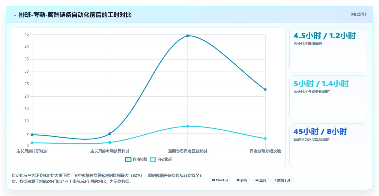The width and height of the screenshot is (379, 196).
Task: Select the 表格 tag chip
Action: pos(242,180)
